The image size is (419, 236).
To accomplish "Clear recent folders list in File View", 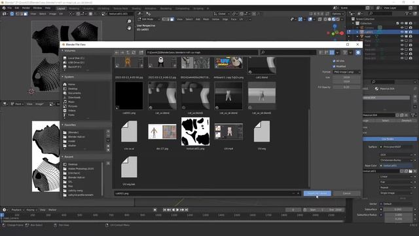I will click(x=108, y=163).
